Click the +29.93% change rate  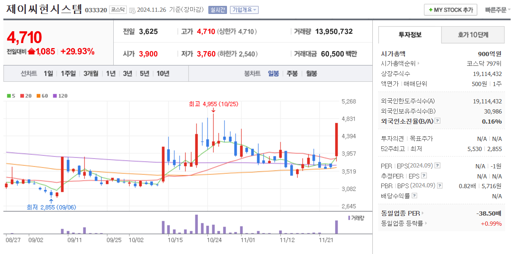[77, 51]
